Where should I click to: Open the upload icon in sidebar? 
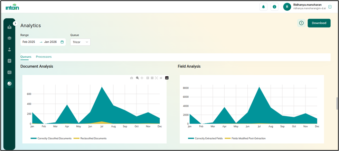(x=10, y=27)
